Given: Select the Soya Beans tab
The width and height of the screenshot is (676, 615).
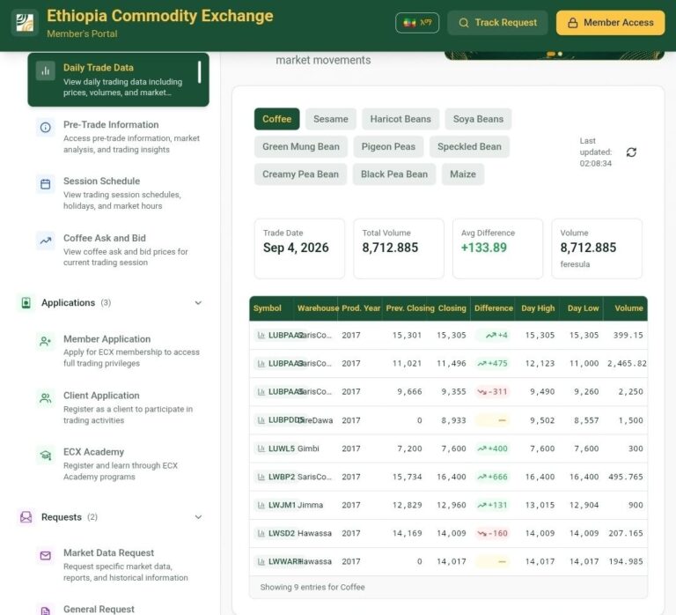Looking at the screenshot, I should (478, 119).
